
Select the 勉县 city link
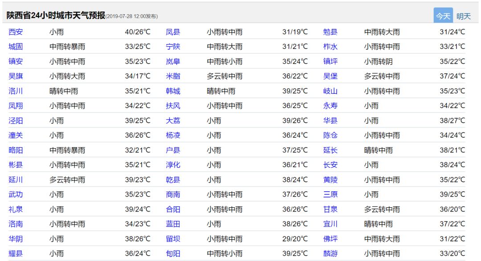click(x=330, y=32)
